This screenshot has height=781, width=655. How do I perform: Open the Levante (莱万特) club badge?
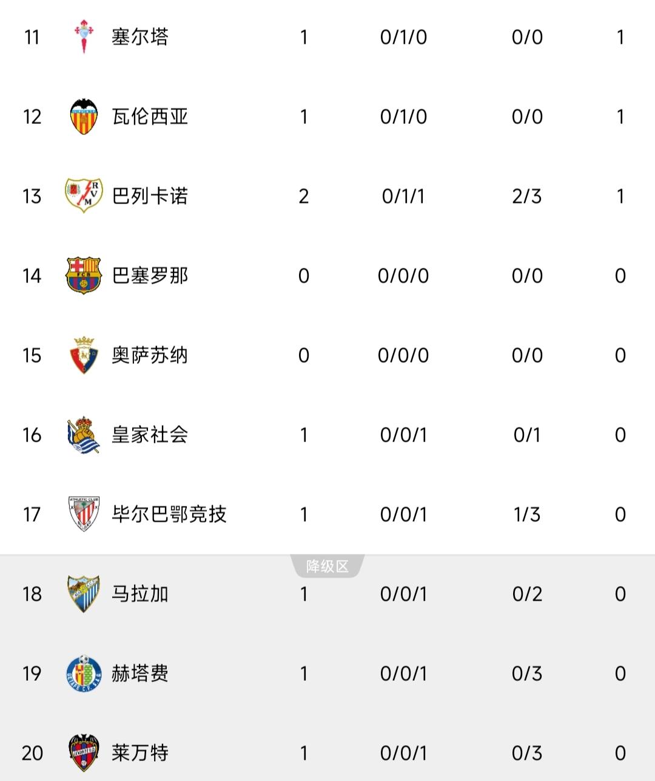coord(84,753)
